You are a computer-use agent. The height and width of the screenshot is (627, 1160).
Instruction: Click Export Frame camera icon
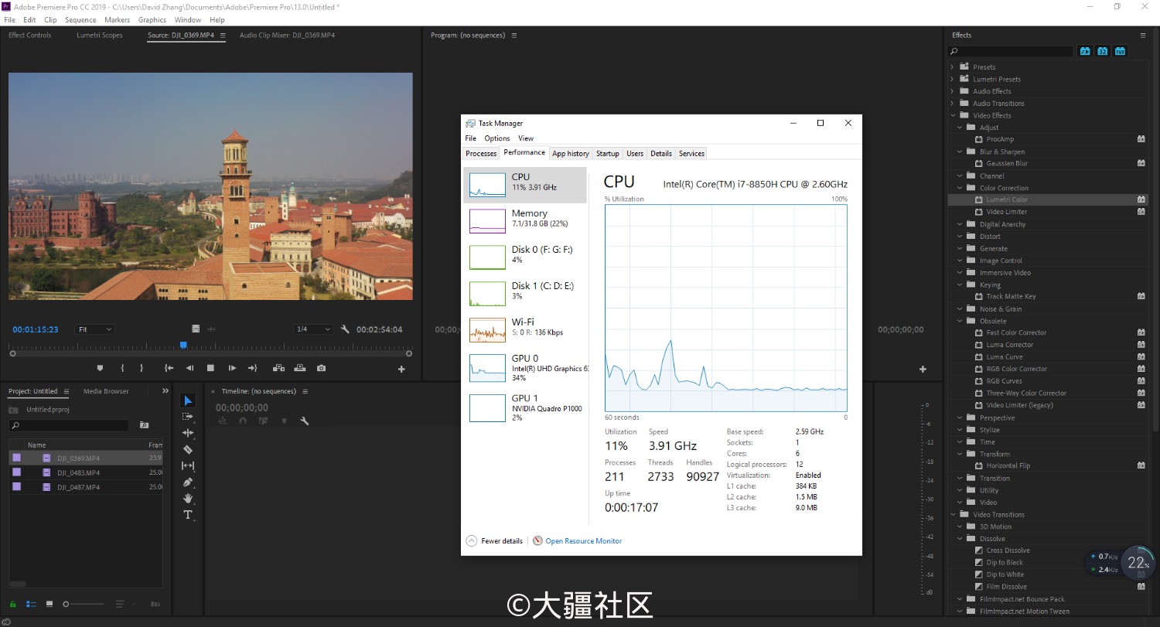(321, 368)
